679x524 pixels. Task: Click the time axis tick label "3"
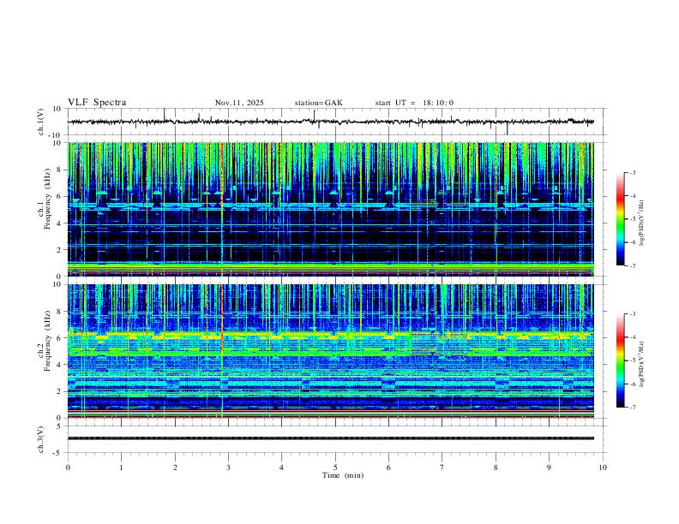(228, 467)
